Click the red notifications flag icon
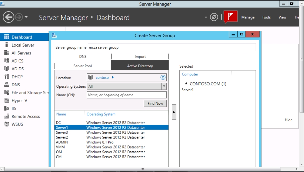 230,17
